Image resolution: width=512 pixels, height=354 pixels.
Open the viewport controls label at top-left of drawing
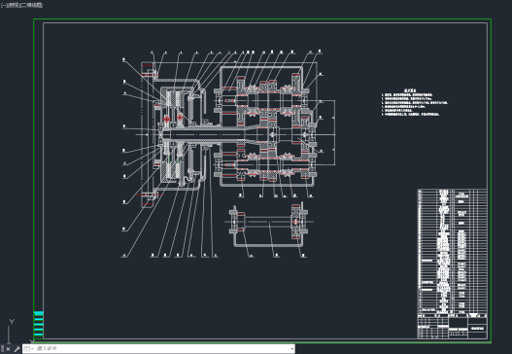click(x=21, y=5)
